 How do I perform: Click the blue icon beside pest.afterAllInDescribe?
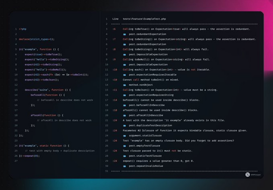coord(124,115)
